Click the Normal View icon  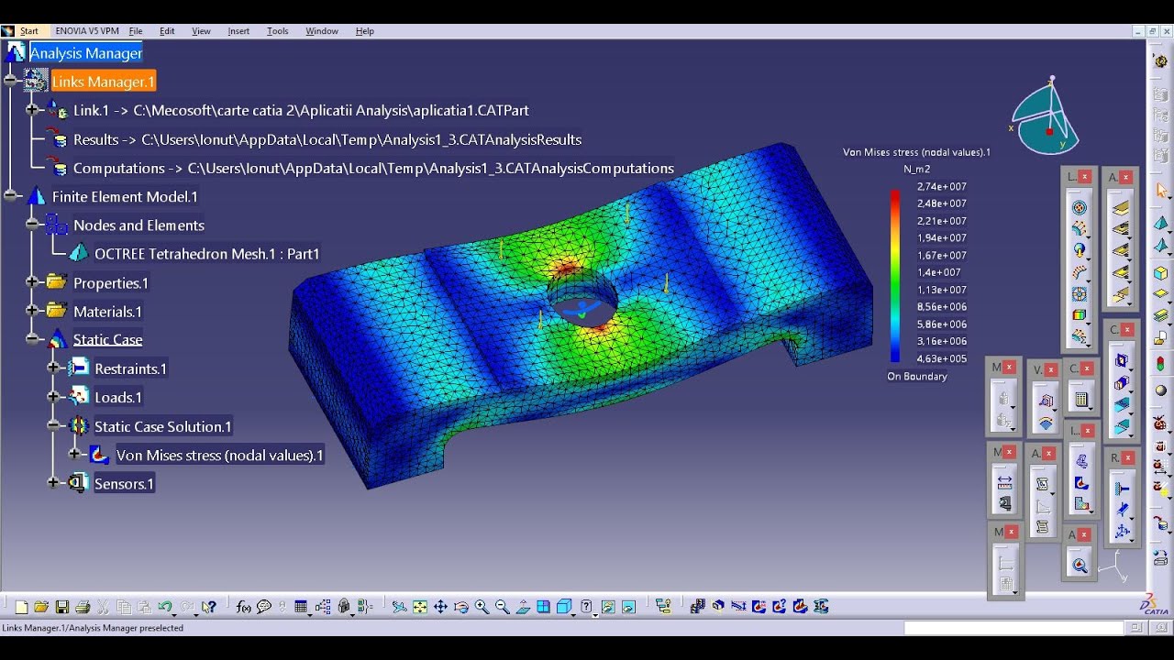click(523, 607)
